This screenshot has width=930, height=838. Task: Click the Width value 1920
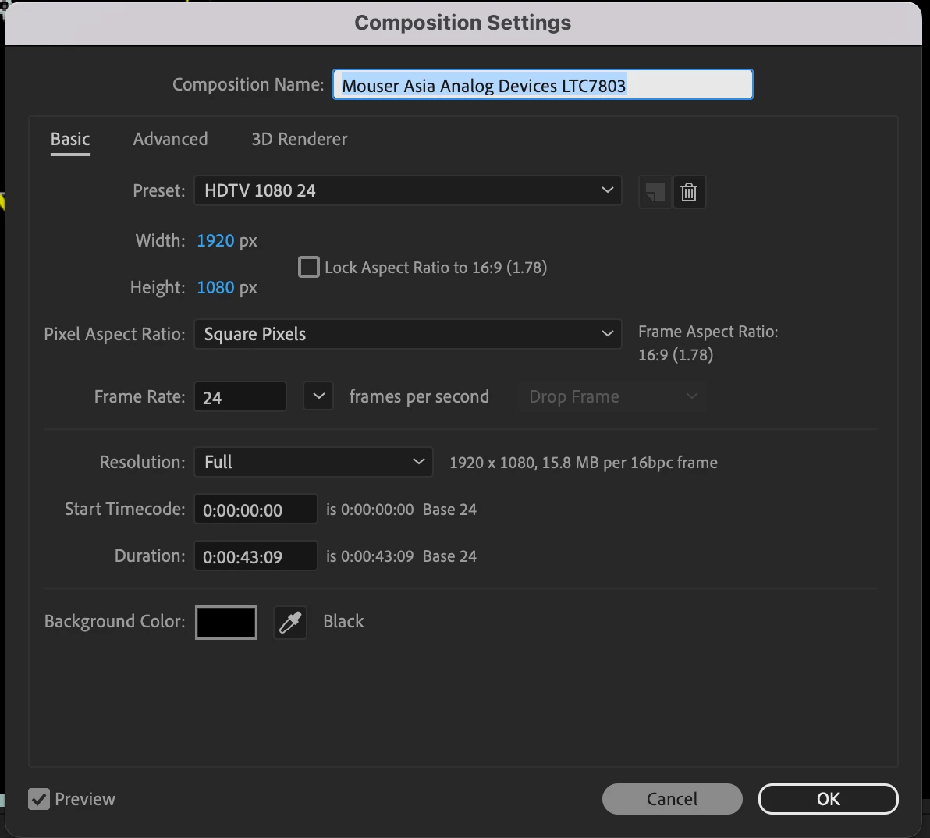[215, 241]
